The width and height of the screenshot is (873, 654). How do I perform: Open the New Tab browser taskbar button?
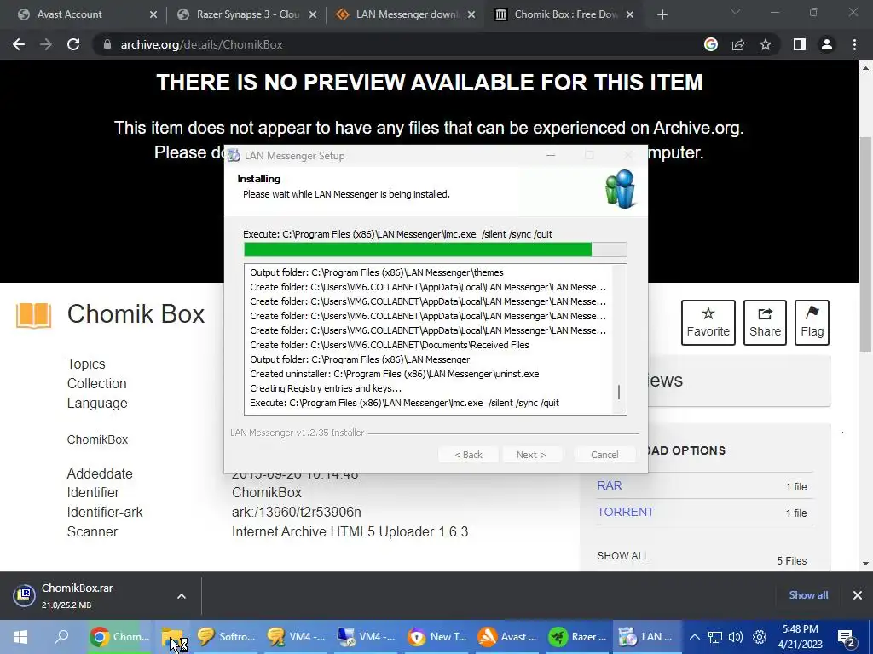[436, 637]
